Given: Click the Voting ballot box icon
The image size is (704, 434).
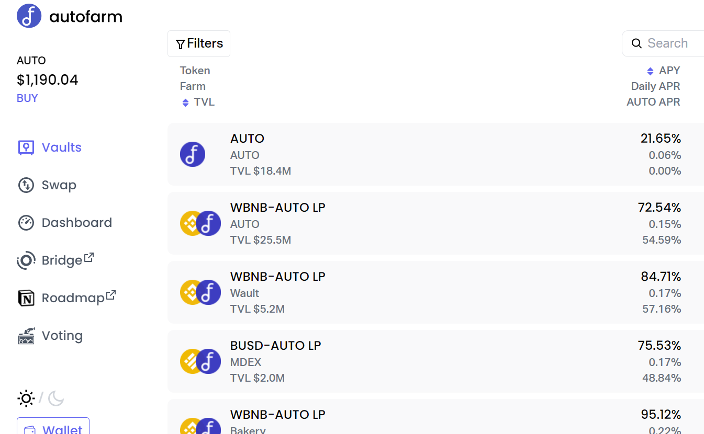Looking at the screenshot, I should (x=26, y=336).
